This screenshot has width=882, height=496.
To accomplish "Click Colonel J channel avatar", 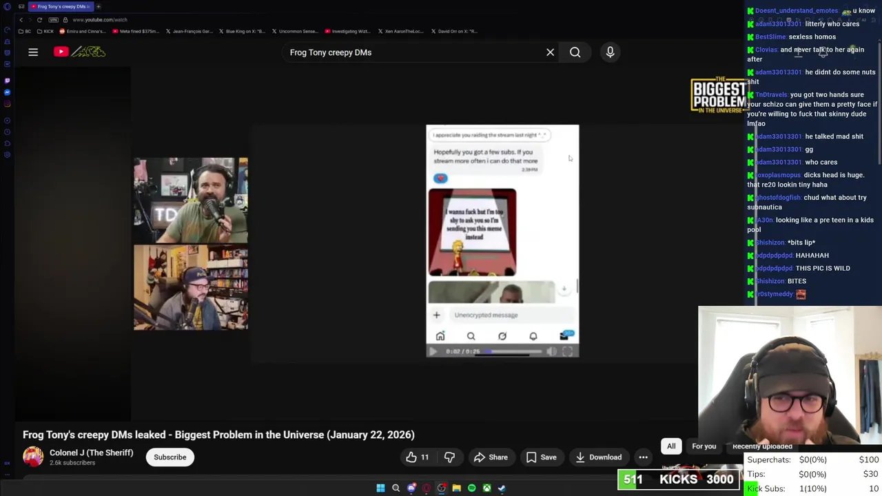I will pyautogui.click(x=33, y=457).
